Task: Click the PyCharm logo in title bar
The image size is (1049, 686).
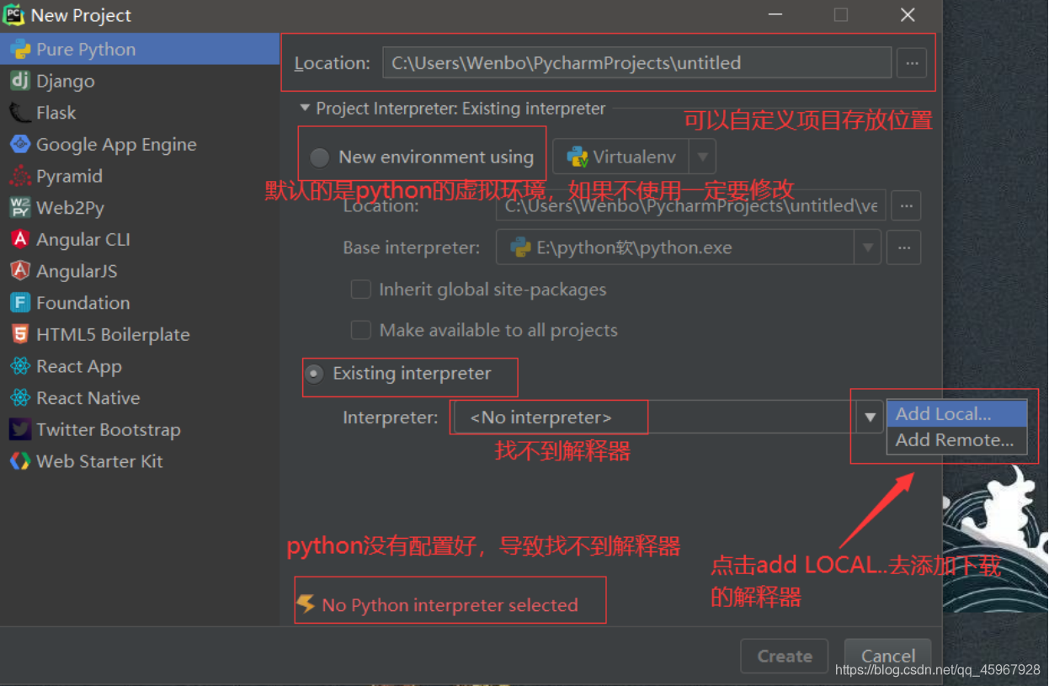Action: pyautogui.click(x=13, y=14)
